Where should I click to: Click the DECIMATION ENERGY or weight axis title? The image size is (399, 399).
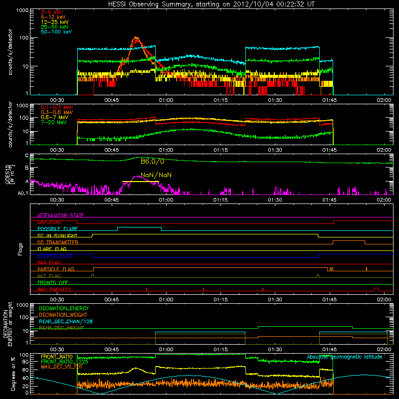pyautogui.click(x=8, y=324)
